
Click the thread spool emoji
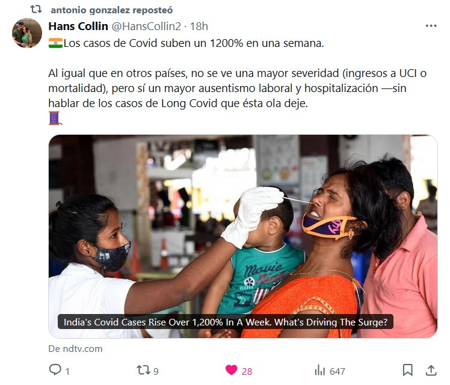point(55,118)
